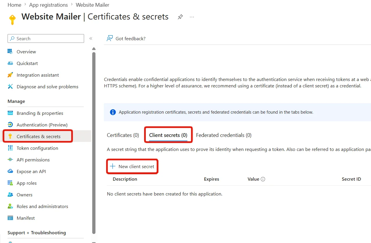
Task: Click the Manifest icon
Action: pos(10,218)
